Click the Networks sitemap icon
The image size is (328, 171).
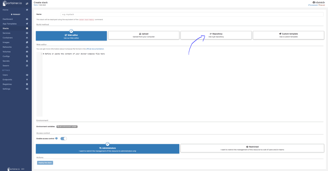click(27, 47)
